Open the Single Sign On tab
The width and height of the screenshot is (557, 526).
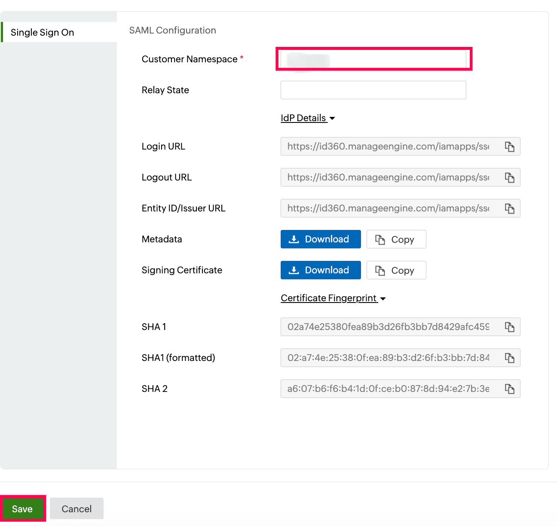point(43,33)
